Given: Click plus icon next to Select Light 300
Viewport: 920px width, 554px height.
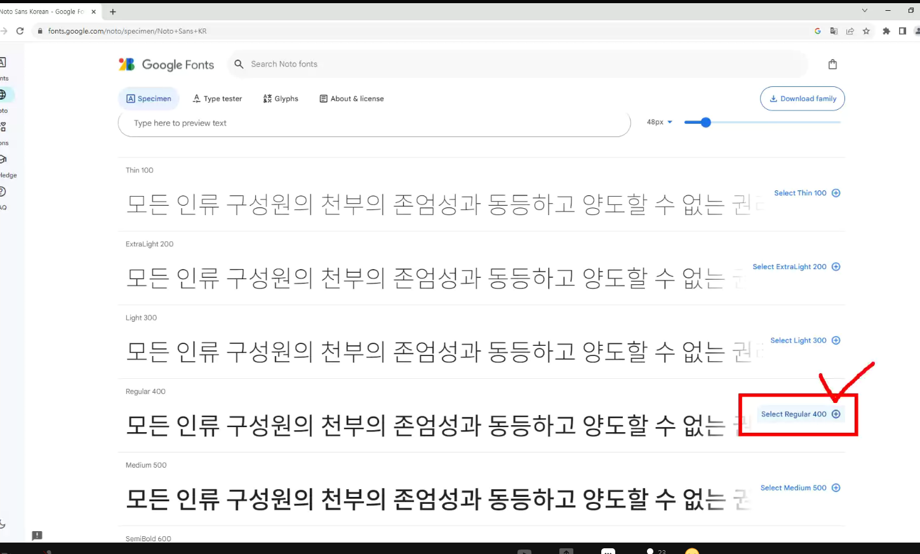Looking at the screenshot, I should click(836, 340).
